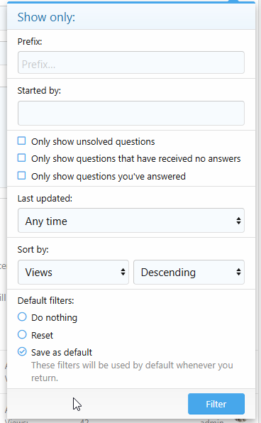Click the up-down arrows icon beside Views

coord(123,272)
